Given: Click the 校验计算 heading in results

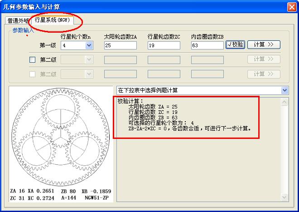Looking at the screenshot, I should pyautogui.click(x=130, y=101).
